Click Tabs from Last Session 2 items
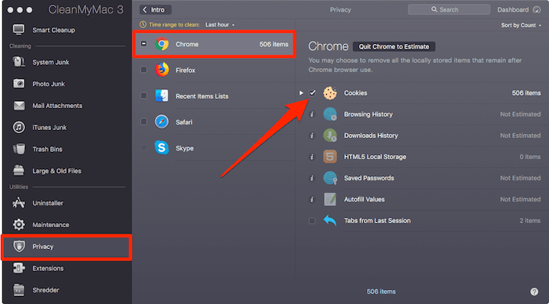 529,221
